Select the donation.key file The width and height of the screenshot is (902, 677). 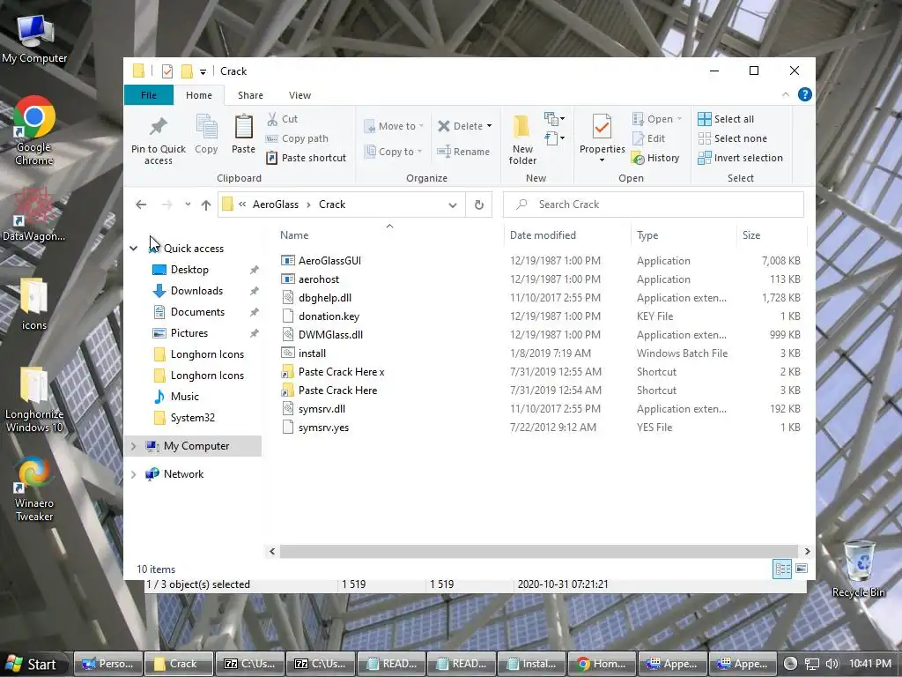[329, 316]
